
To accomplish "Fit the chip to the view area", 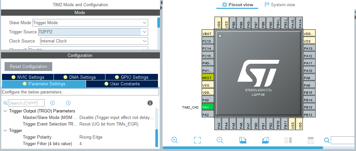I will pyautogui.click(x=197, y=140).
